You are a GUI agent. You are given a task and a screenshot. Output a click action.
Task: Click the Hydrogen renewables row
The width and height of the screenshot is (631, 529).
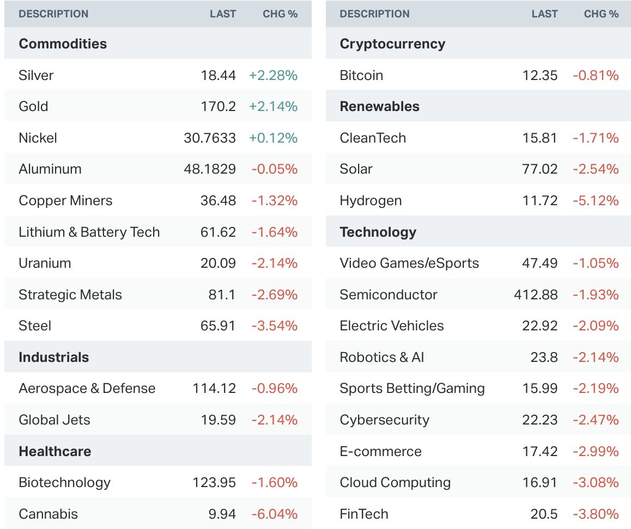pos(371,201)
